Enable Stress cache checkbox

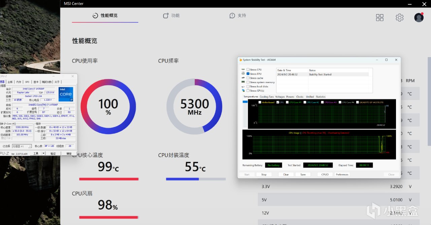248,78
